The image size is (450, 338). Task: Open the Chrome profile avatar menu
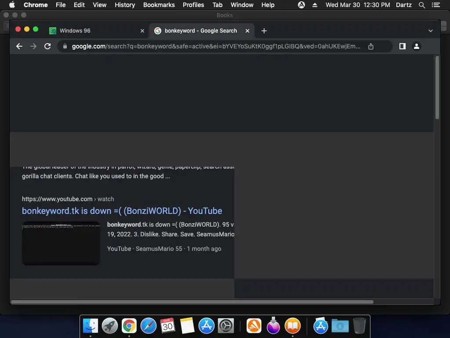417,46
